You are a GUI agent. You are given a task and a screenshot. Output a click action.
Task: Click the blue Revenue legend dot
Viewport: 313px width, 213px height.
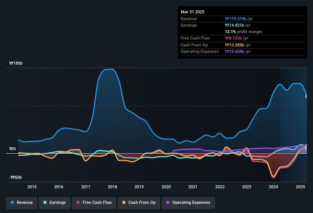tap(12, 202)
